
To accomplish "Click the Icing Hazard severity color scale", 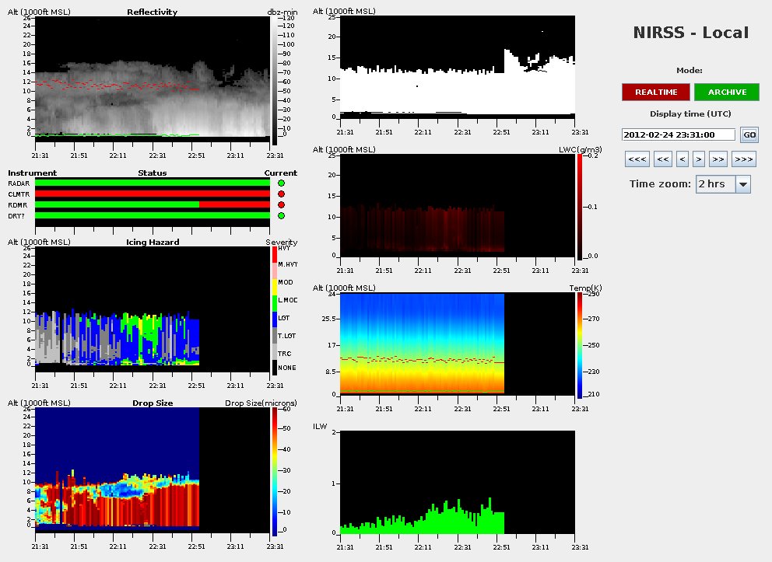I will click(x=273, y=311).
